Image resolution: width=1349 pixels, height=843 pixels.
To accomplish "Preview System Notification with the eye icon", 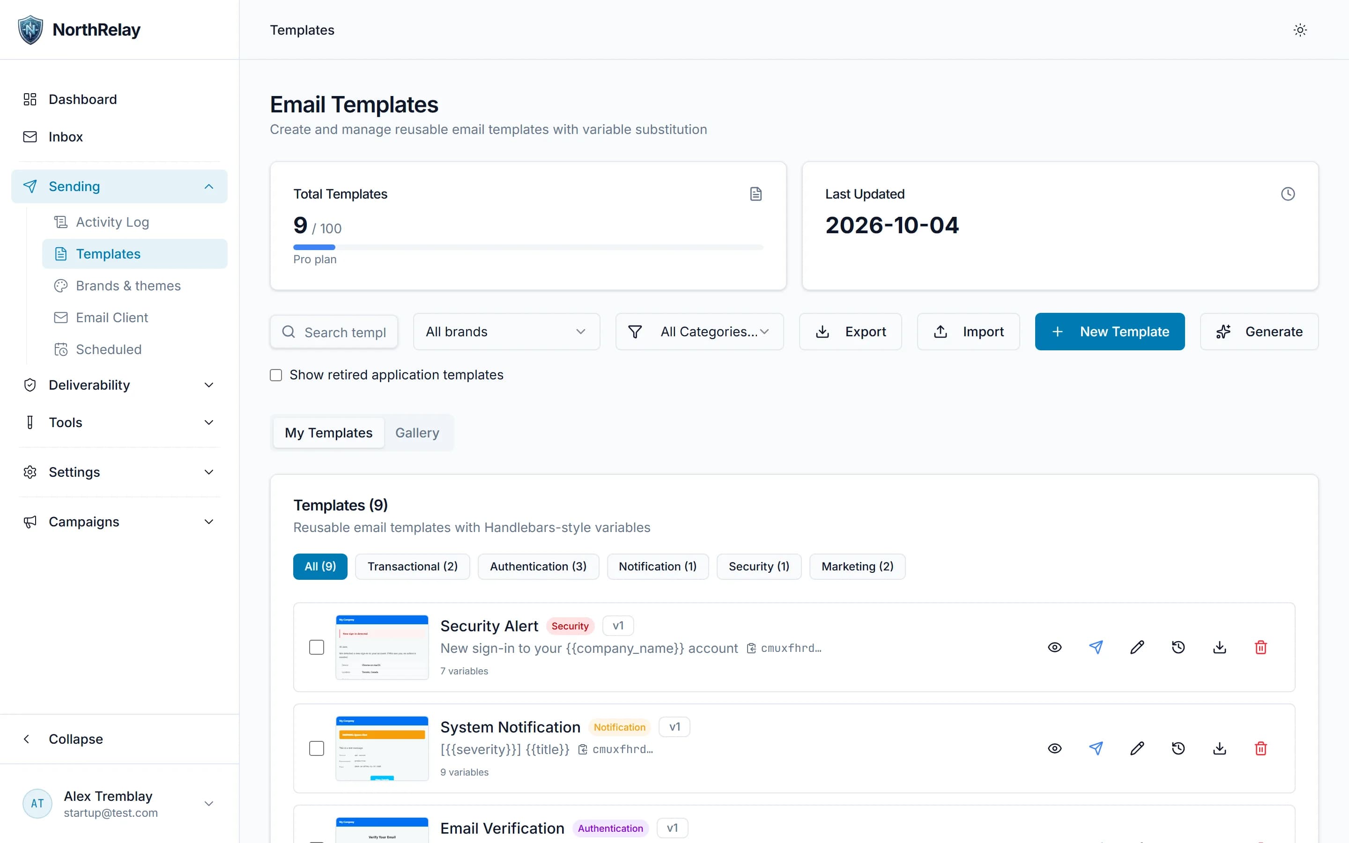I will [x=1055, y=748].
